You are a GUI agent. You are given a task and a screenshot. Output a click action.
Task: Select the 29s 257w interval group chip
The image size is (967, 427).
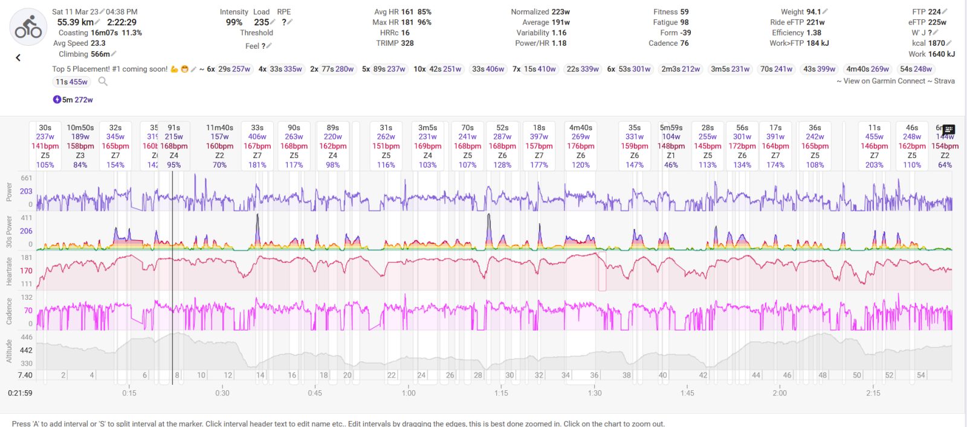229,69
